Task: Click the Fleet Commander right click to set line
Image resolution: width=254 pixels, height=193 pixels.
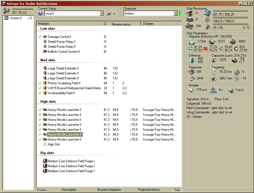Action: [x=209, y=108]
